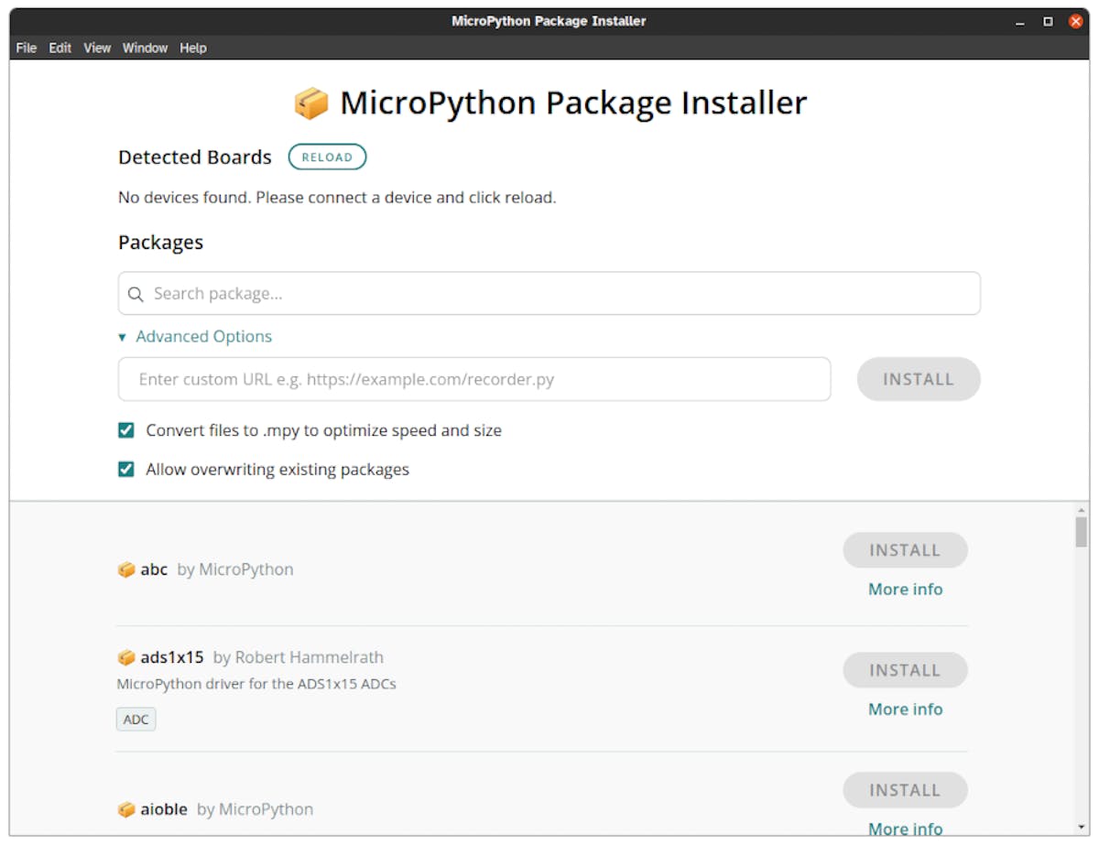This screenshot has width=1099, height=845.
Task: Click the abc package box icon
Action: pos(126,569)
